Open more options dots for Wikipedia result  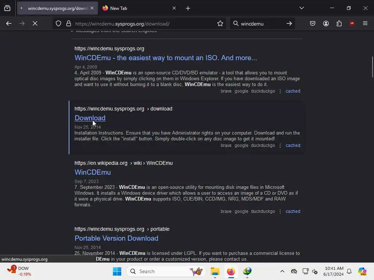280,211
